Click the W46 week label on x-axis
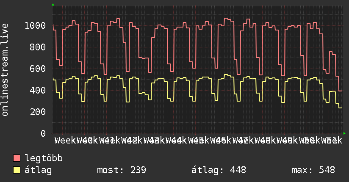The height and width of the screenshot is (182, 349). [x=220, y=140]
